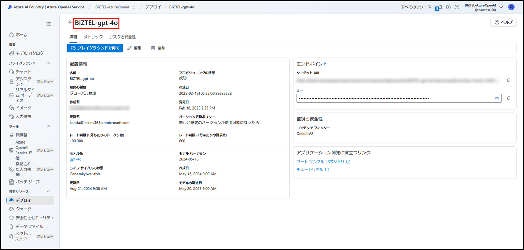The height and width of the screenshot is (250, 524).
Task: Switch to the メトリック tab
Action: coord(93,37)
